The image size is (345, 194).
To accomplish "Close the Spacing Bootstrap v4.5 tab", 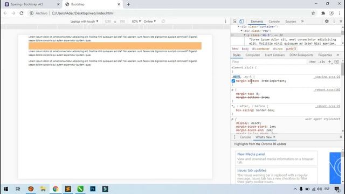I will 58,4.
